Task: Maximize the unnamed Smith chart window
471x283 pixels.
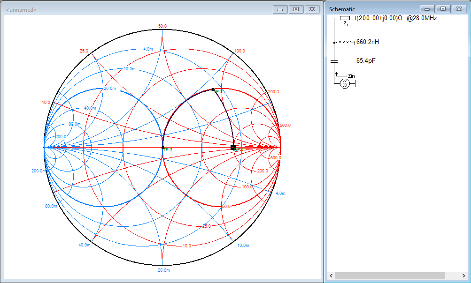Action: click(x=296, y=9)
